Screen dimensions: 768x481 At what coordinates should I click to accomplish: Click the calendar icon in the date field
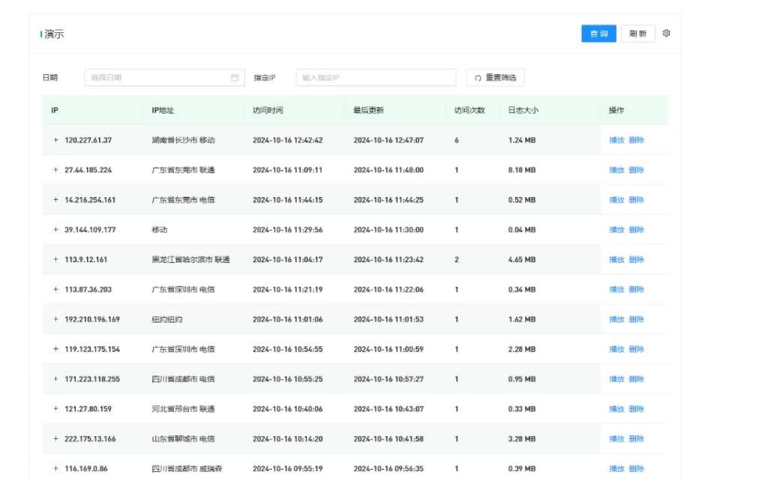(233, 77)
